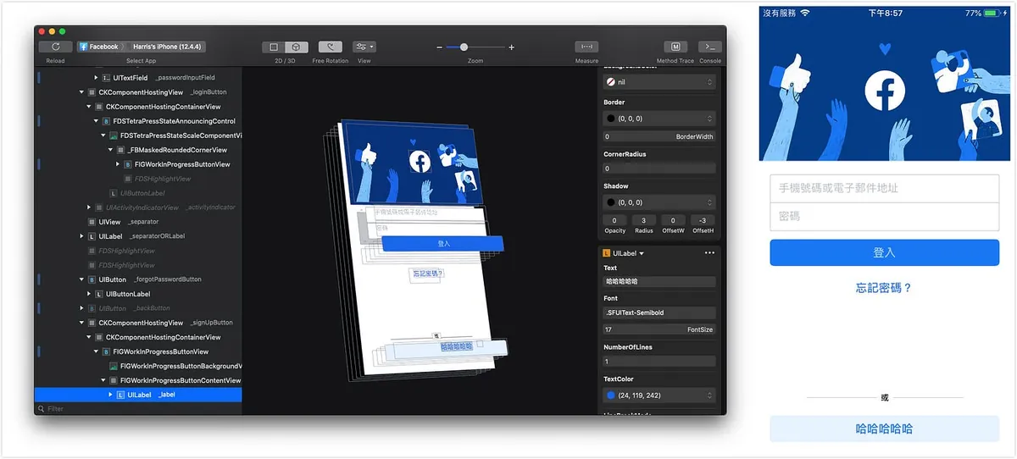Open the Console panel
1017x459 pixels.
point(709,47)
